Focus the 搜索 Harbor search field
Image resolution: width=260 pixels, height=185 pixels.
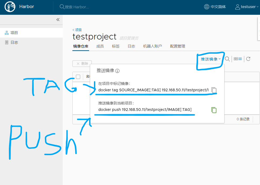tap(77, 7)
